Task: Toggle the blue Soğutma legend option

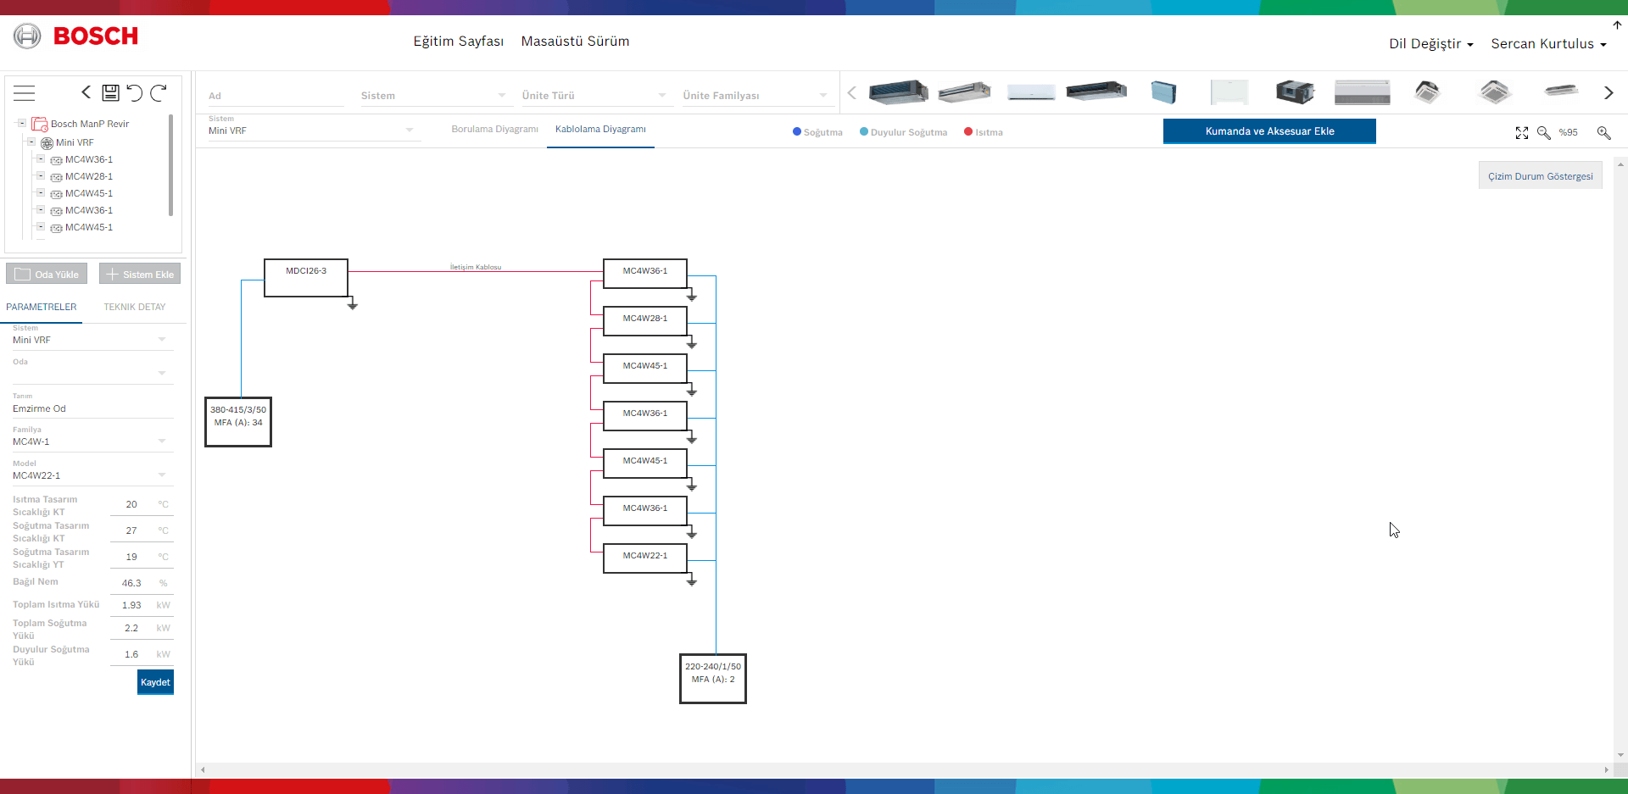Action: pos(817,132)
